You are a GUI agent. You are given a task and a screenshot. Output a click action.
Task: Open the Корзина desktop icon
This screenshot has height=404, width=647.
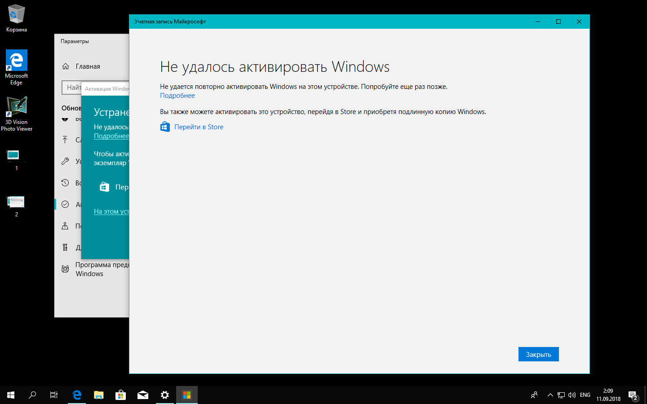click(x=17, y=18)
